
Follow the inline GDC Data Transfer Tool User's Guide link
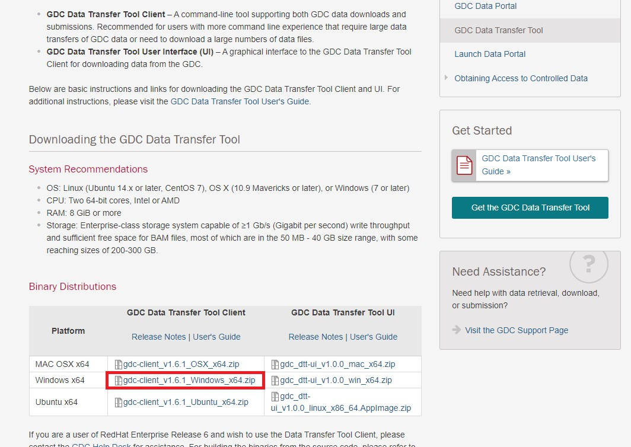(240, 101)
